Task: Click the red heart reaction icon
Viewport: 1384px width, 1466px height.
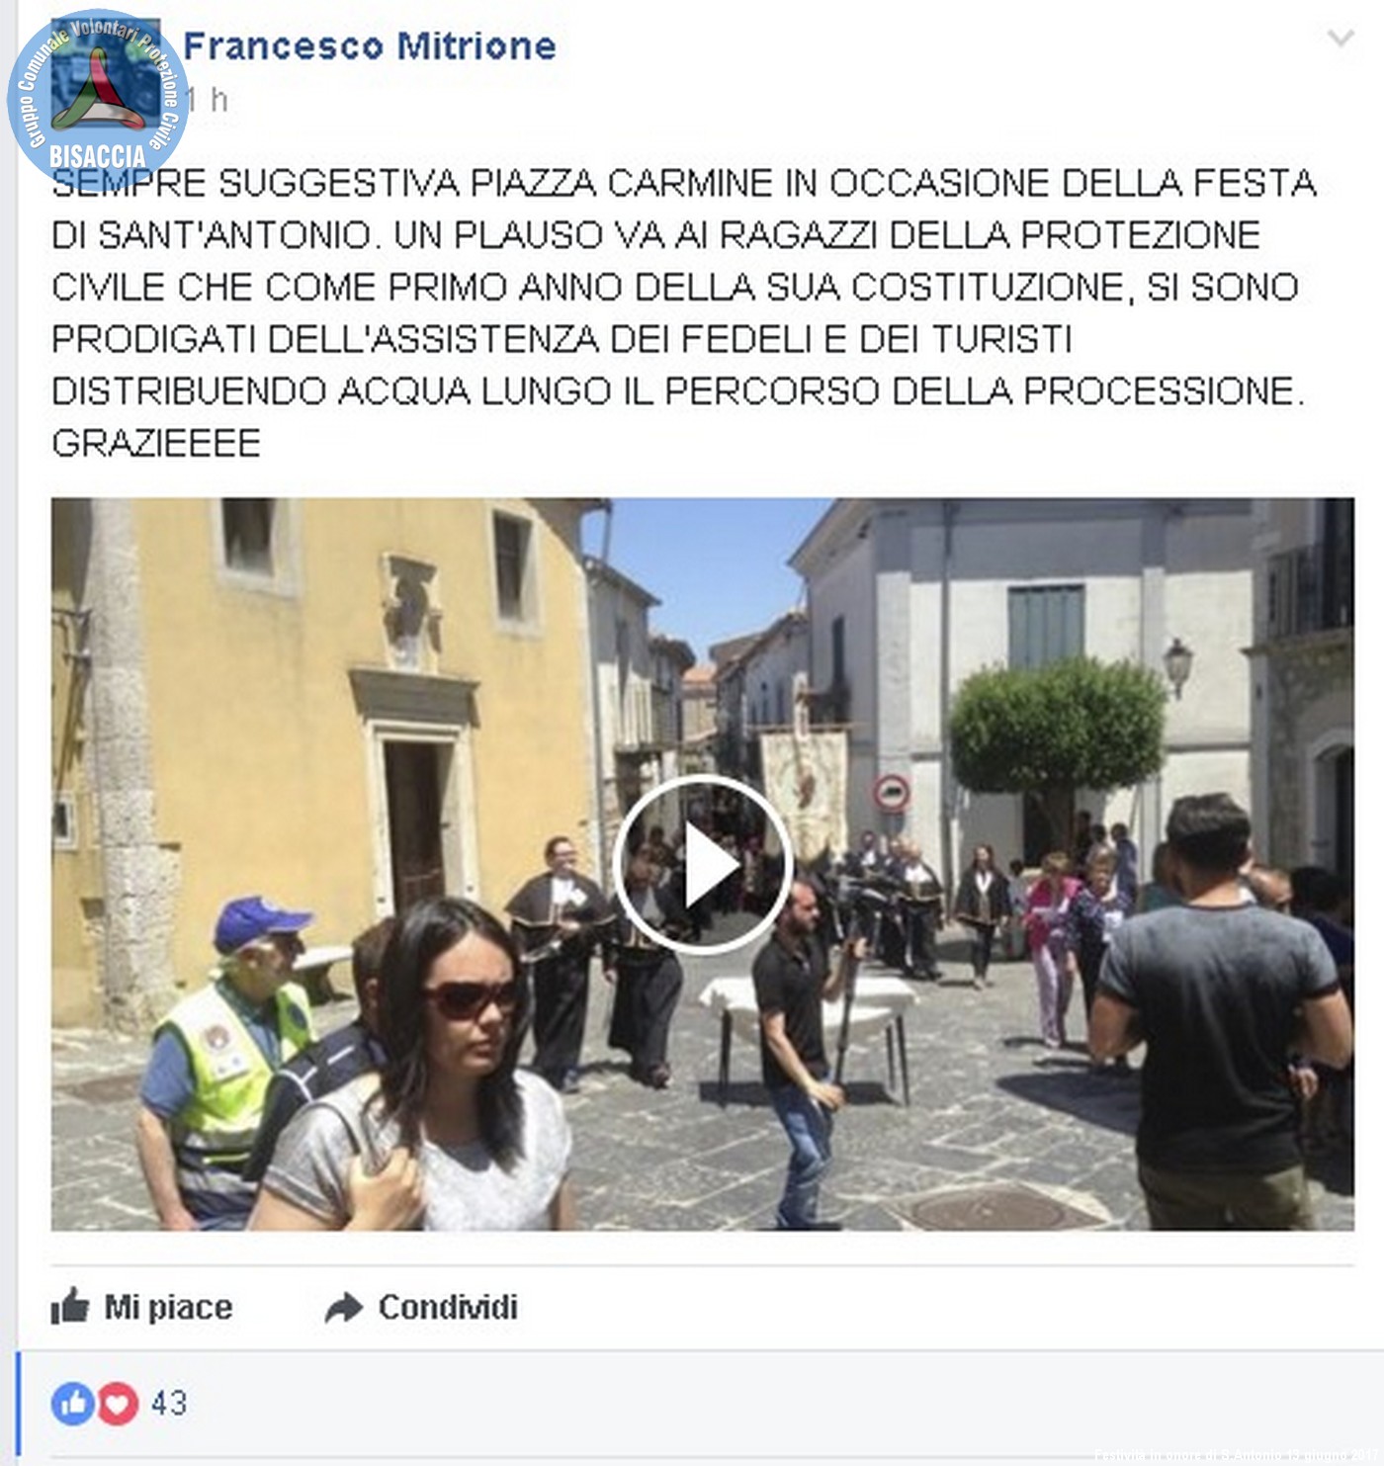Action: point(117,1404)
